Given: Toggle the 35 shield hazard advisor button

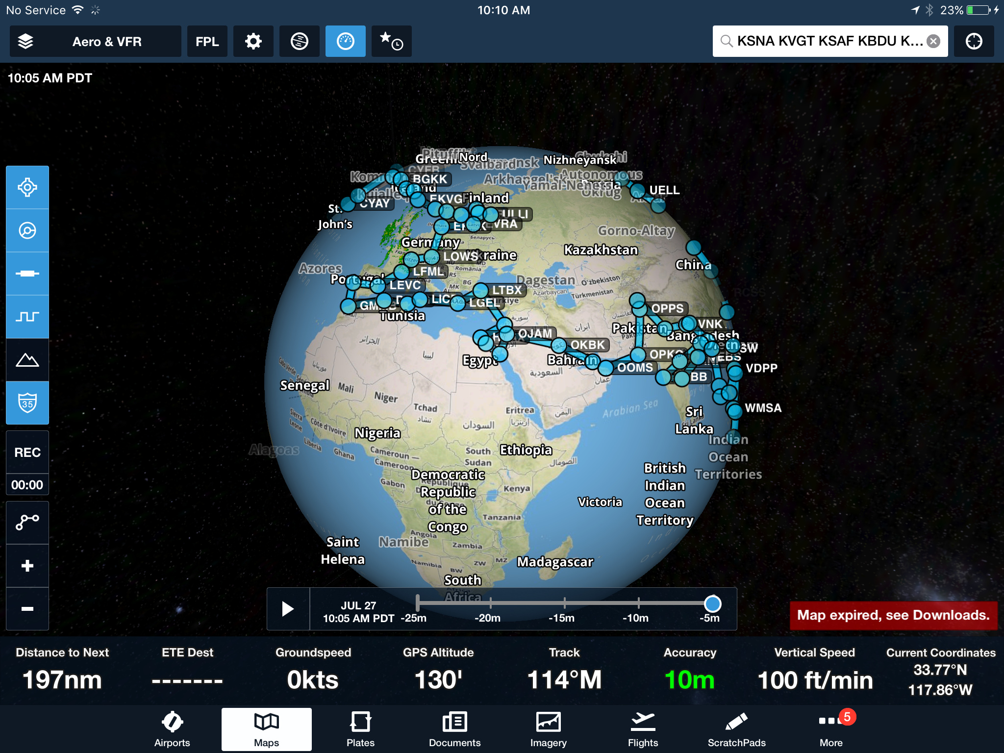Looking at the screenshot, I should click(27, 403).
